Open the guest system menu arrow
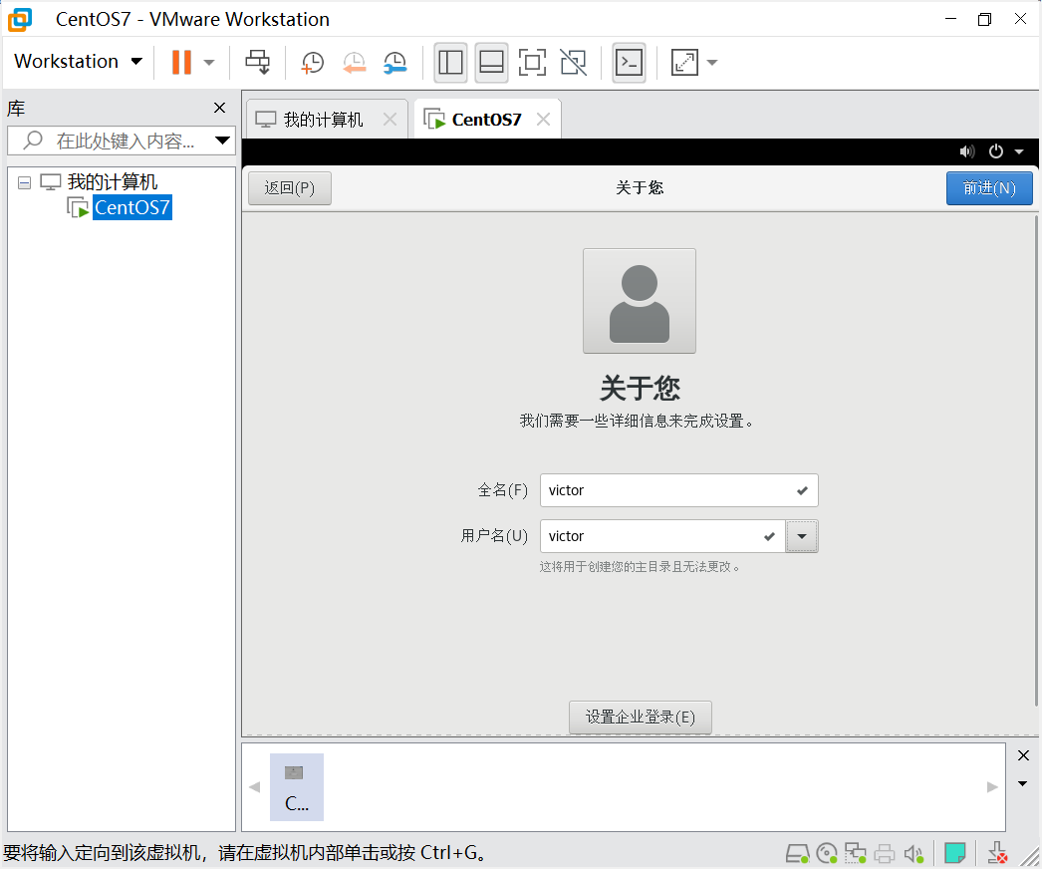1042x869 pixels. [x=1019, y=151]
